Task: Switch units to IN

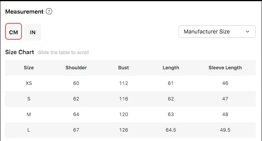Action: pyautogui.click(x=33, y=32)
